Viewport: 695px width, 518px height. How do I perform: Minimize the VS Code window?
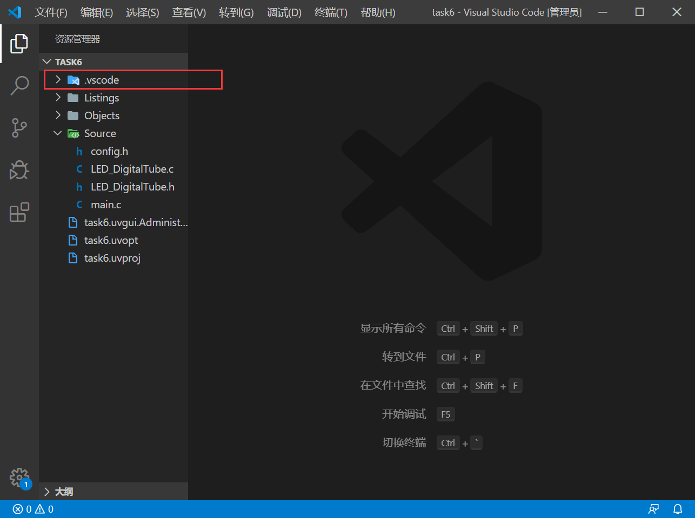click(603, 12)
